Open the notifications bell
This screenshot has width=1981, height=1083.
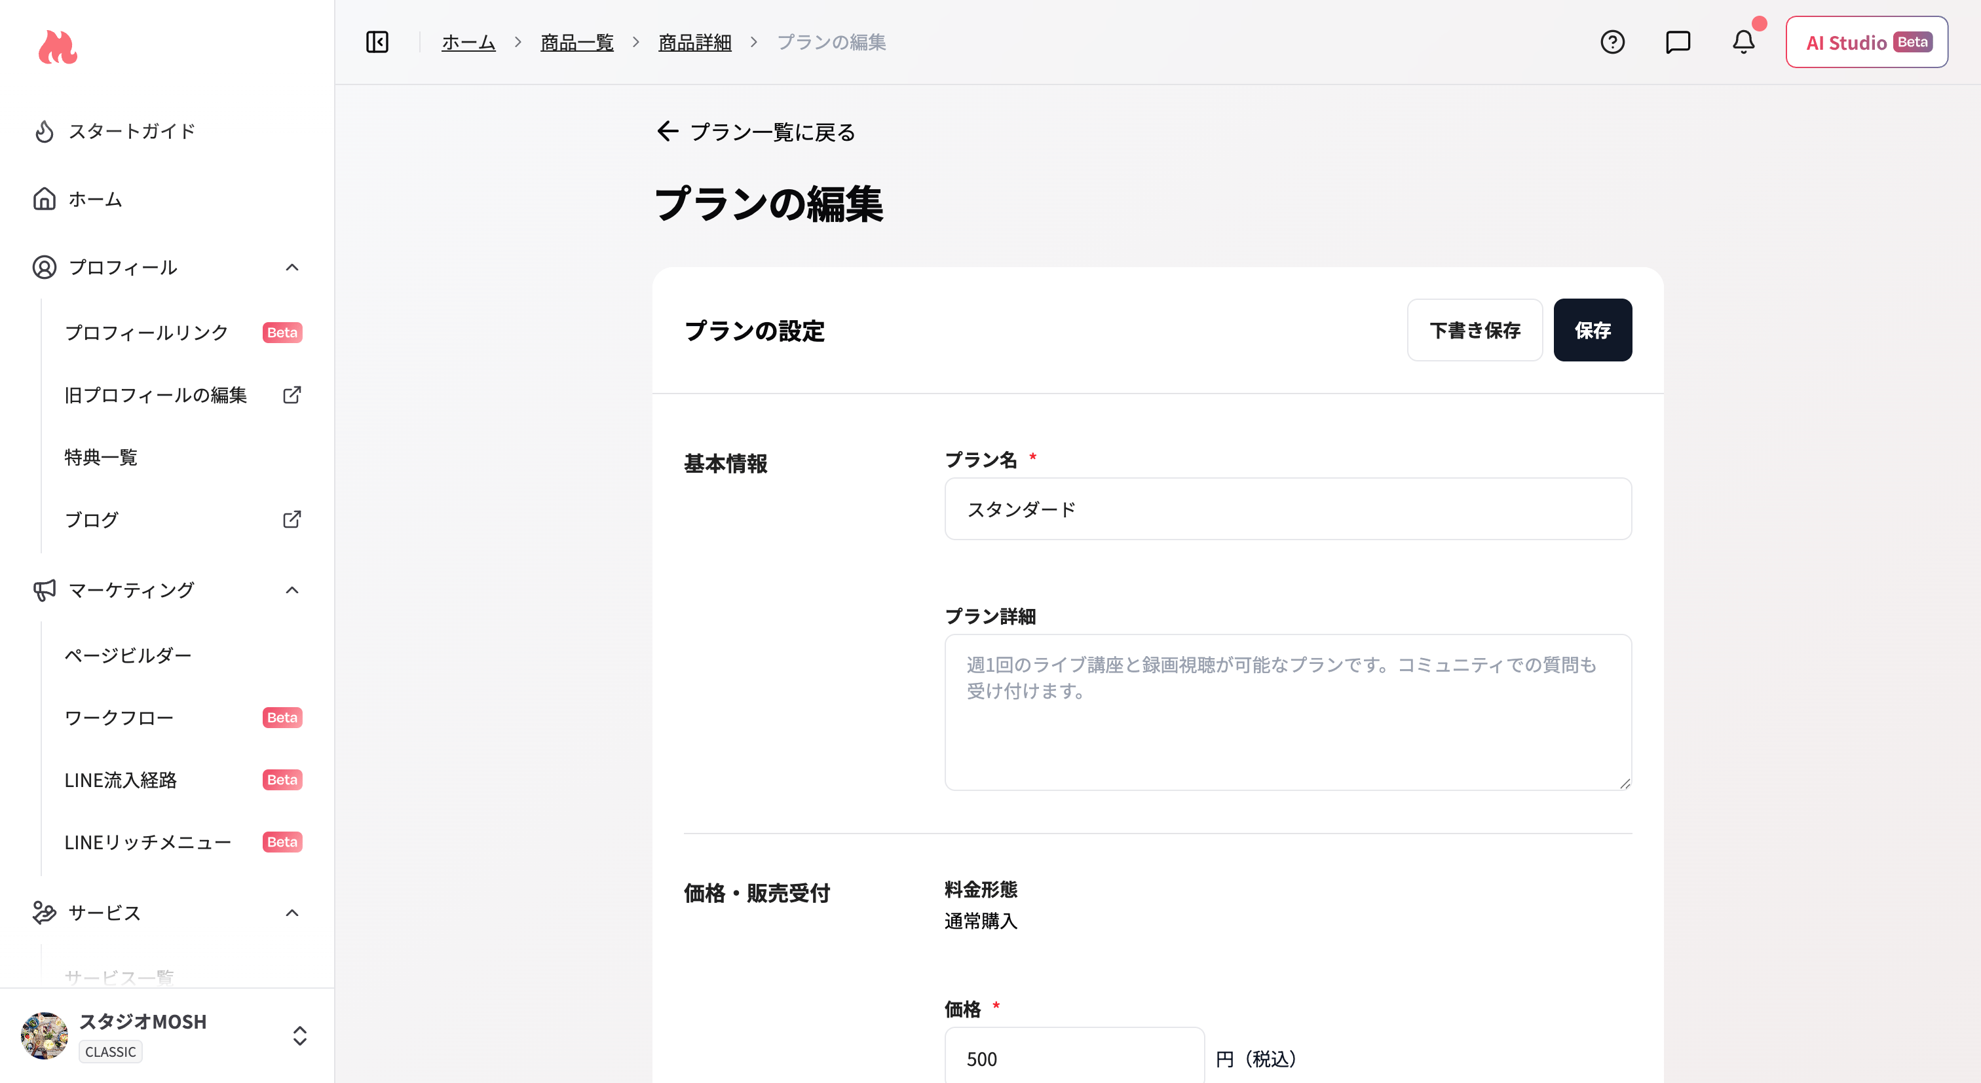click(1743, 41)
